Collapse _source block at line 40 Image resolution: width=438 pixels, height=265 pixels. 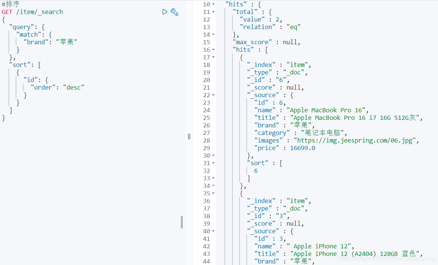tap(213, 231)
